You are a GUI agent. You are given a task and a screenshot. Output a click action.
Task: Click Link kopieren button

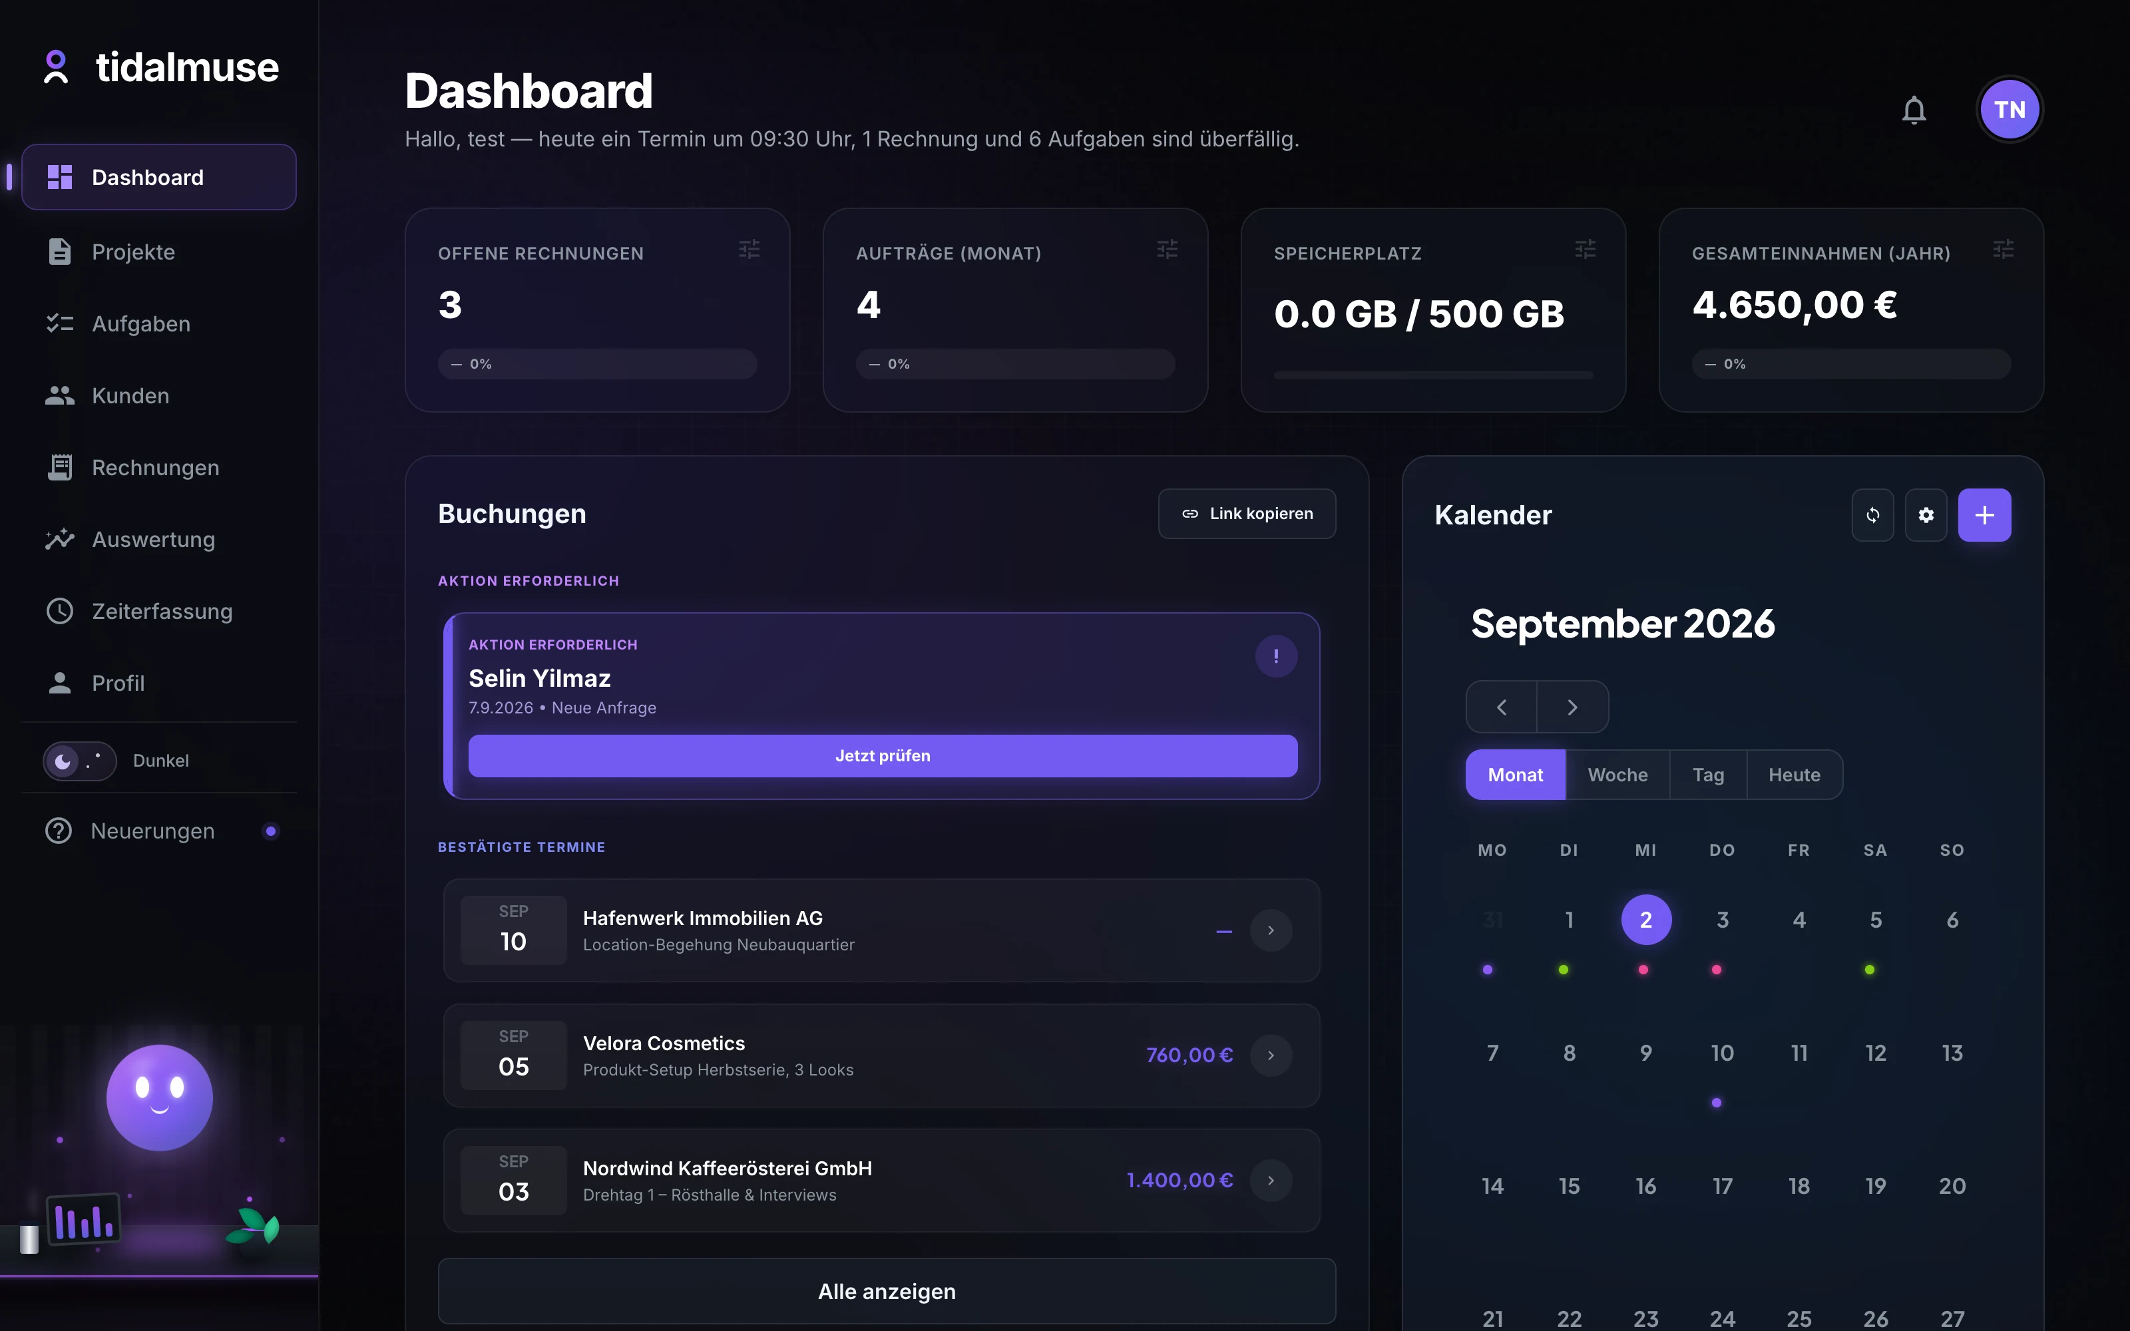click(x=1247, y=514)
